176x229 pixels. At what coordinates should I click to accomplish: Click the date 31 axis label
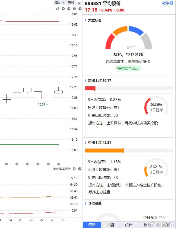(63, 220)
